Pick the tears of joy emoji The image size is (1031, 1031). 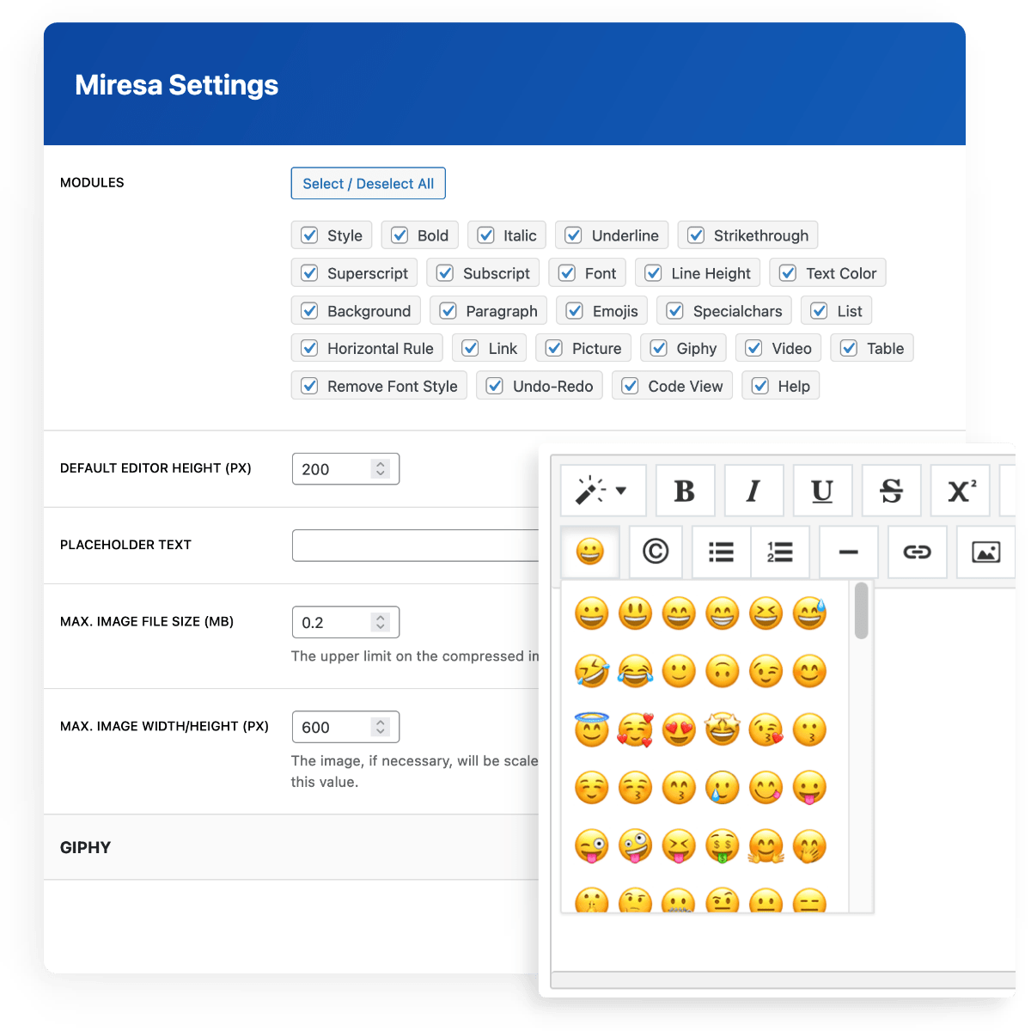pos(635,671)
